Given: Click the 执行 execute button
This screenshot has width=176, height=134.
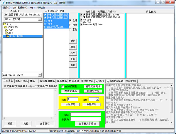Looking at the screenshot, I should tap(26, 124).
